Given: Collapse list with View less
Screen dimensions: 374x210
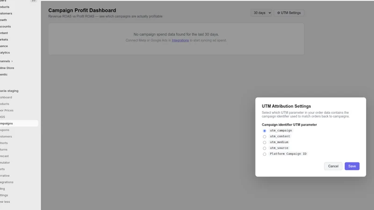Looking at the screenshot, I should coord(5,202).
